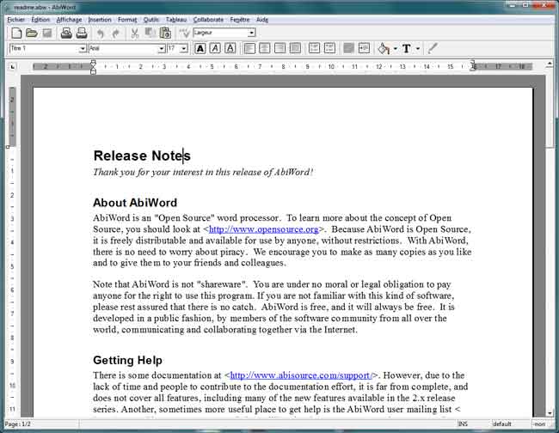Viewport: 559px width, 433px height.
Task: Paste from clipboard with the clipboard icon
Action: tap(165, 34)
